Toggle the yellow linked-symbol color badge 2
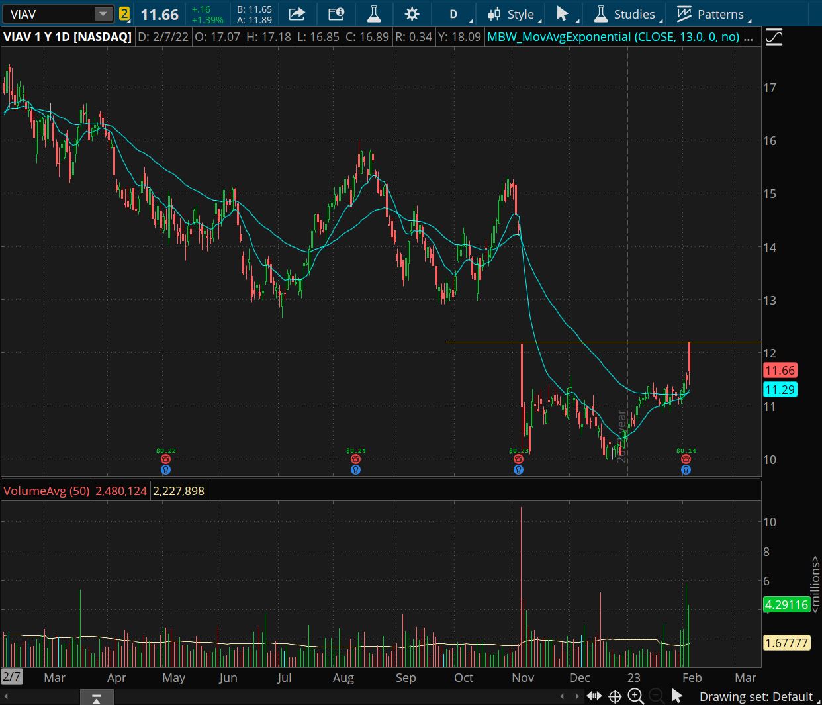The height and width of the screenshot is (705, 822). (124, 14)
